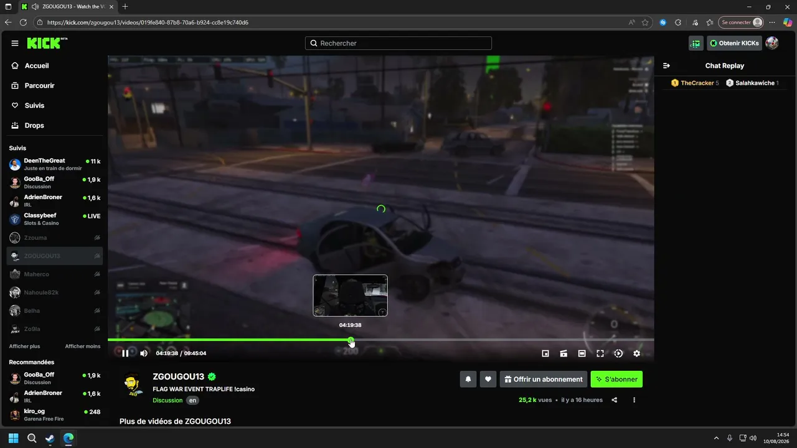Image resolution: width=797 pixels, height=448 pixels.
Task: Open Salahkawiche leaderboard entry
Action: coord(752,83)
